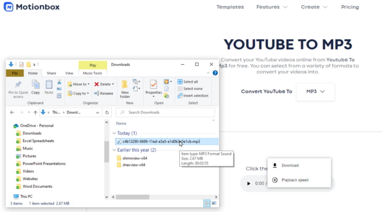This screenshot has width=382, height=212.
Task: Collapse the Explorer ribbon chevron
Action: (208, 73)
